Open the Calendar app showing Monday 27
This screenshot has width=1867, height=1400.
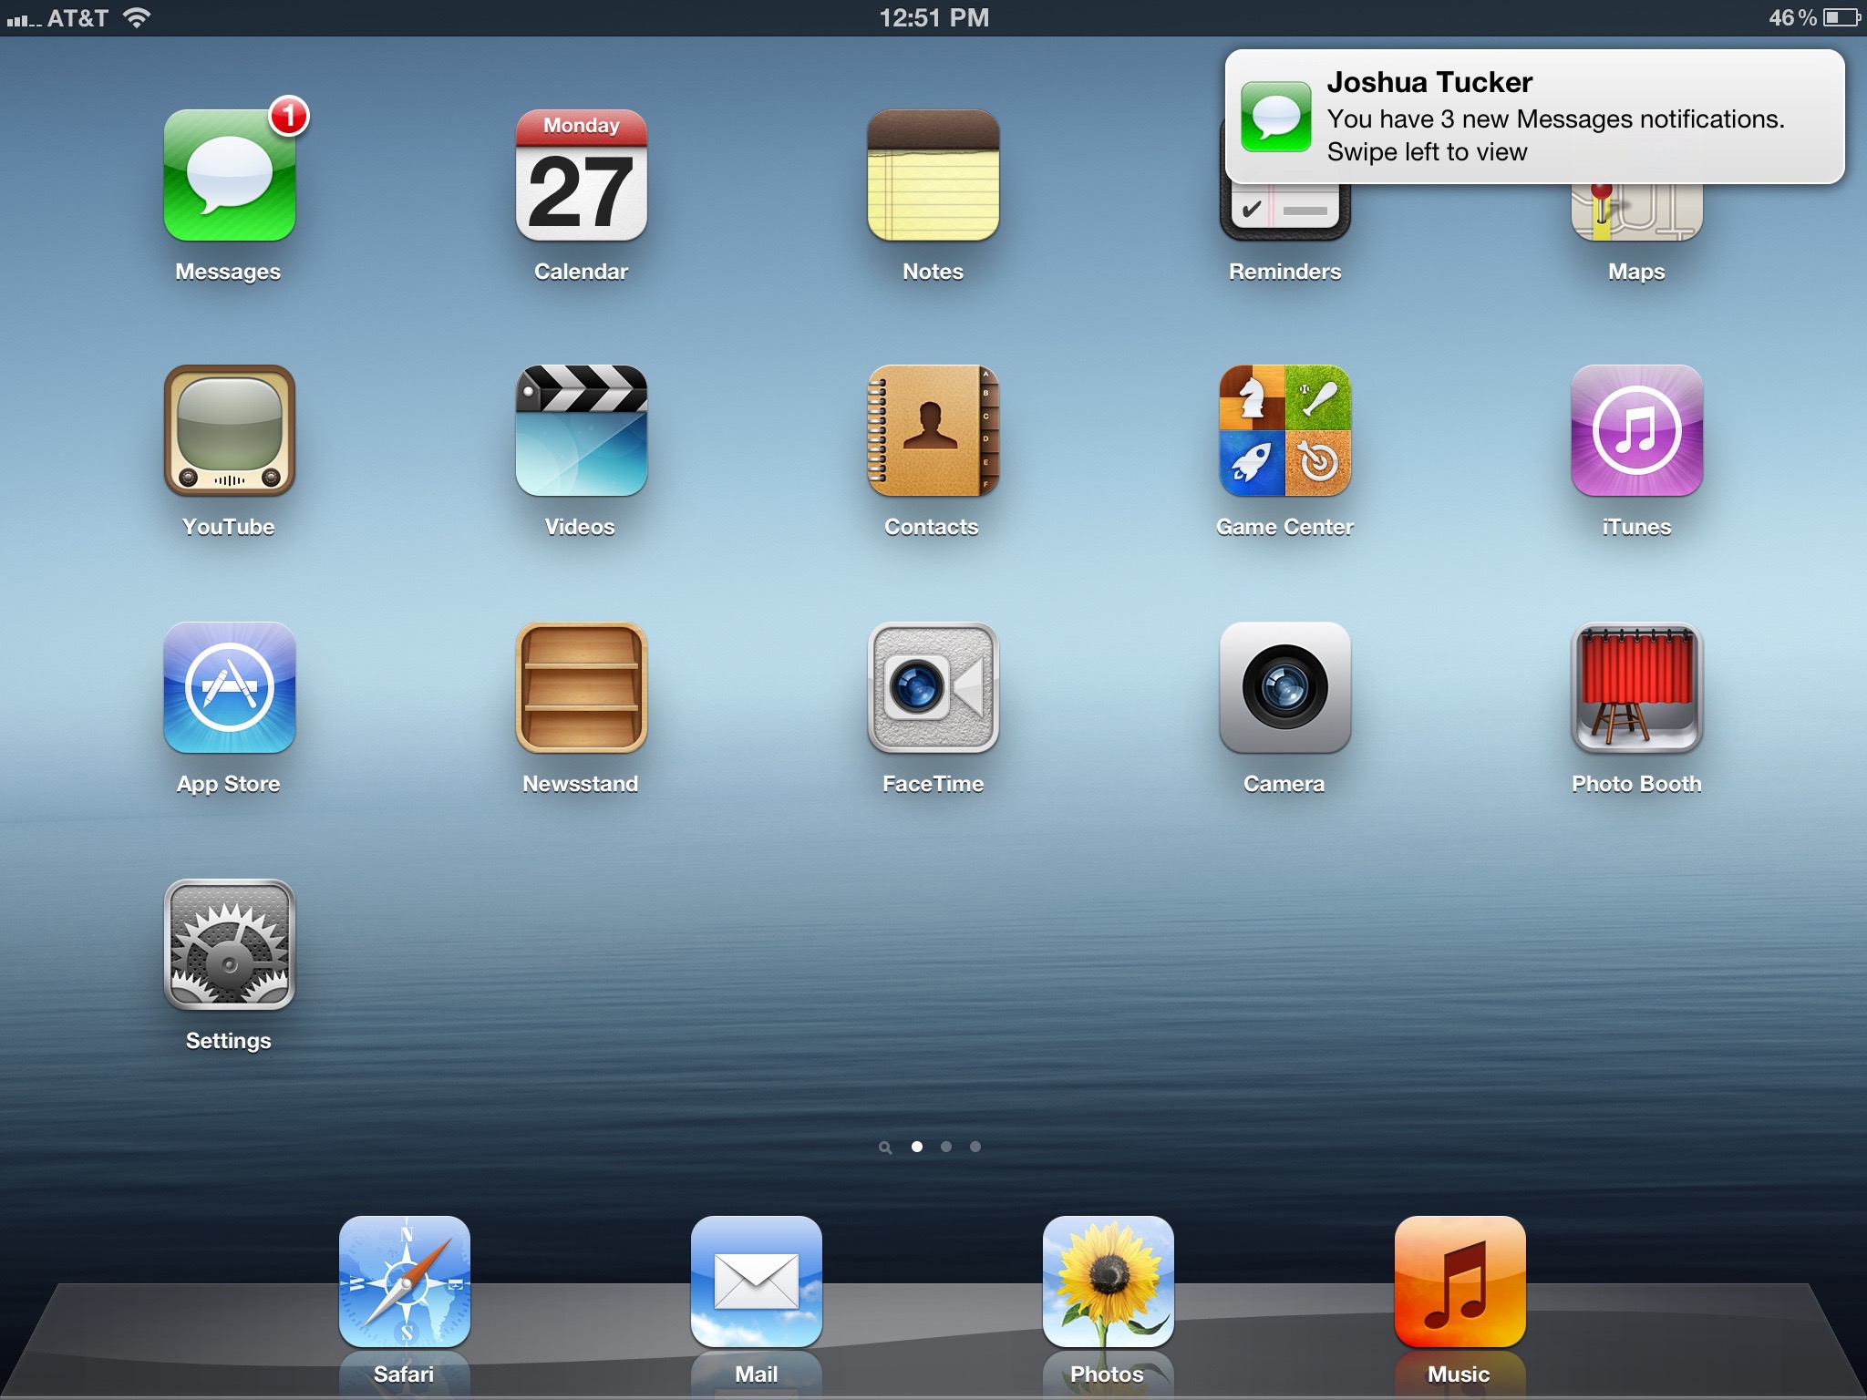click(x=581, y=175)
